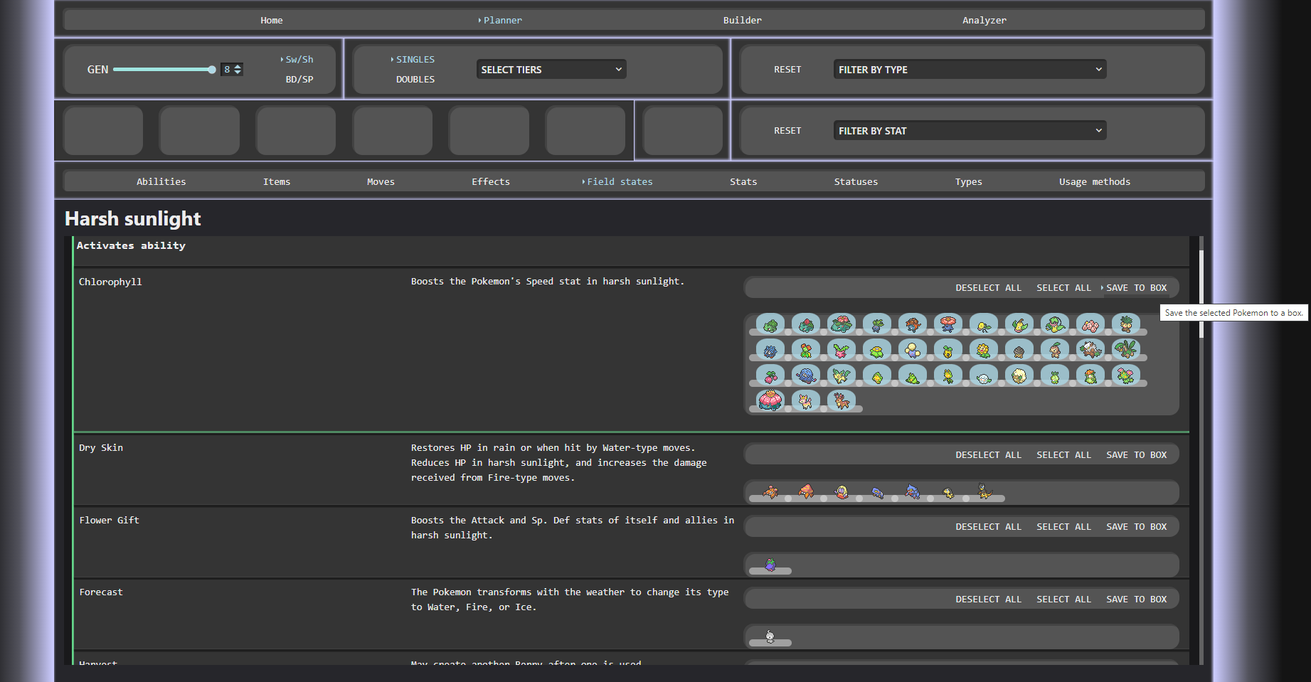Select Jumpluff in the Chlorophyll list

913,349
